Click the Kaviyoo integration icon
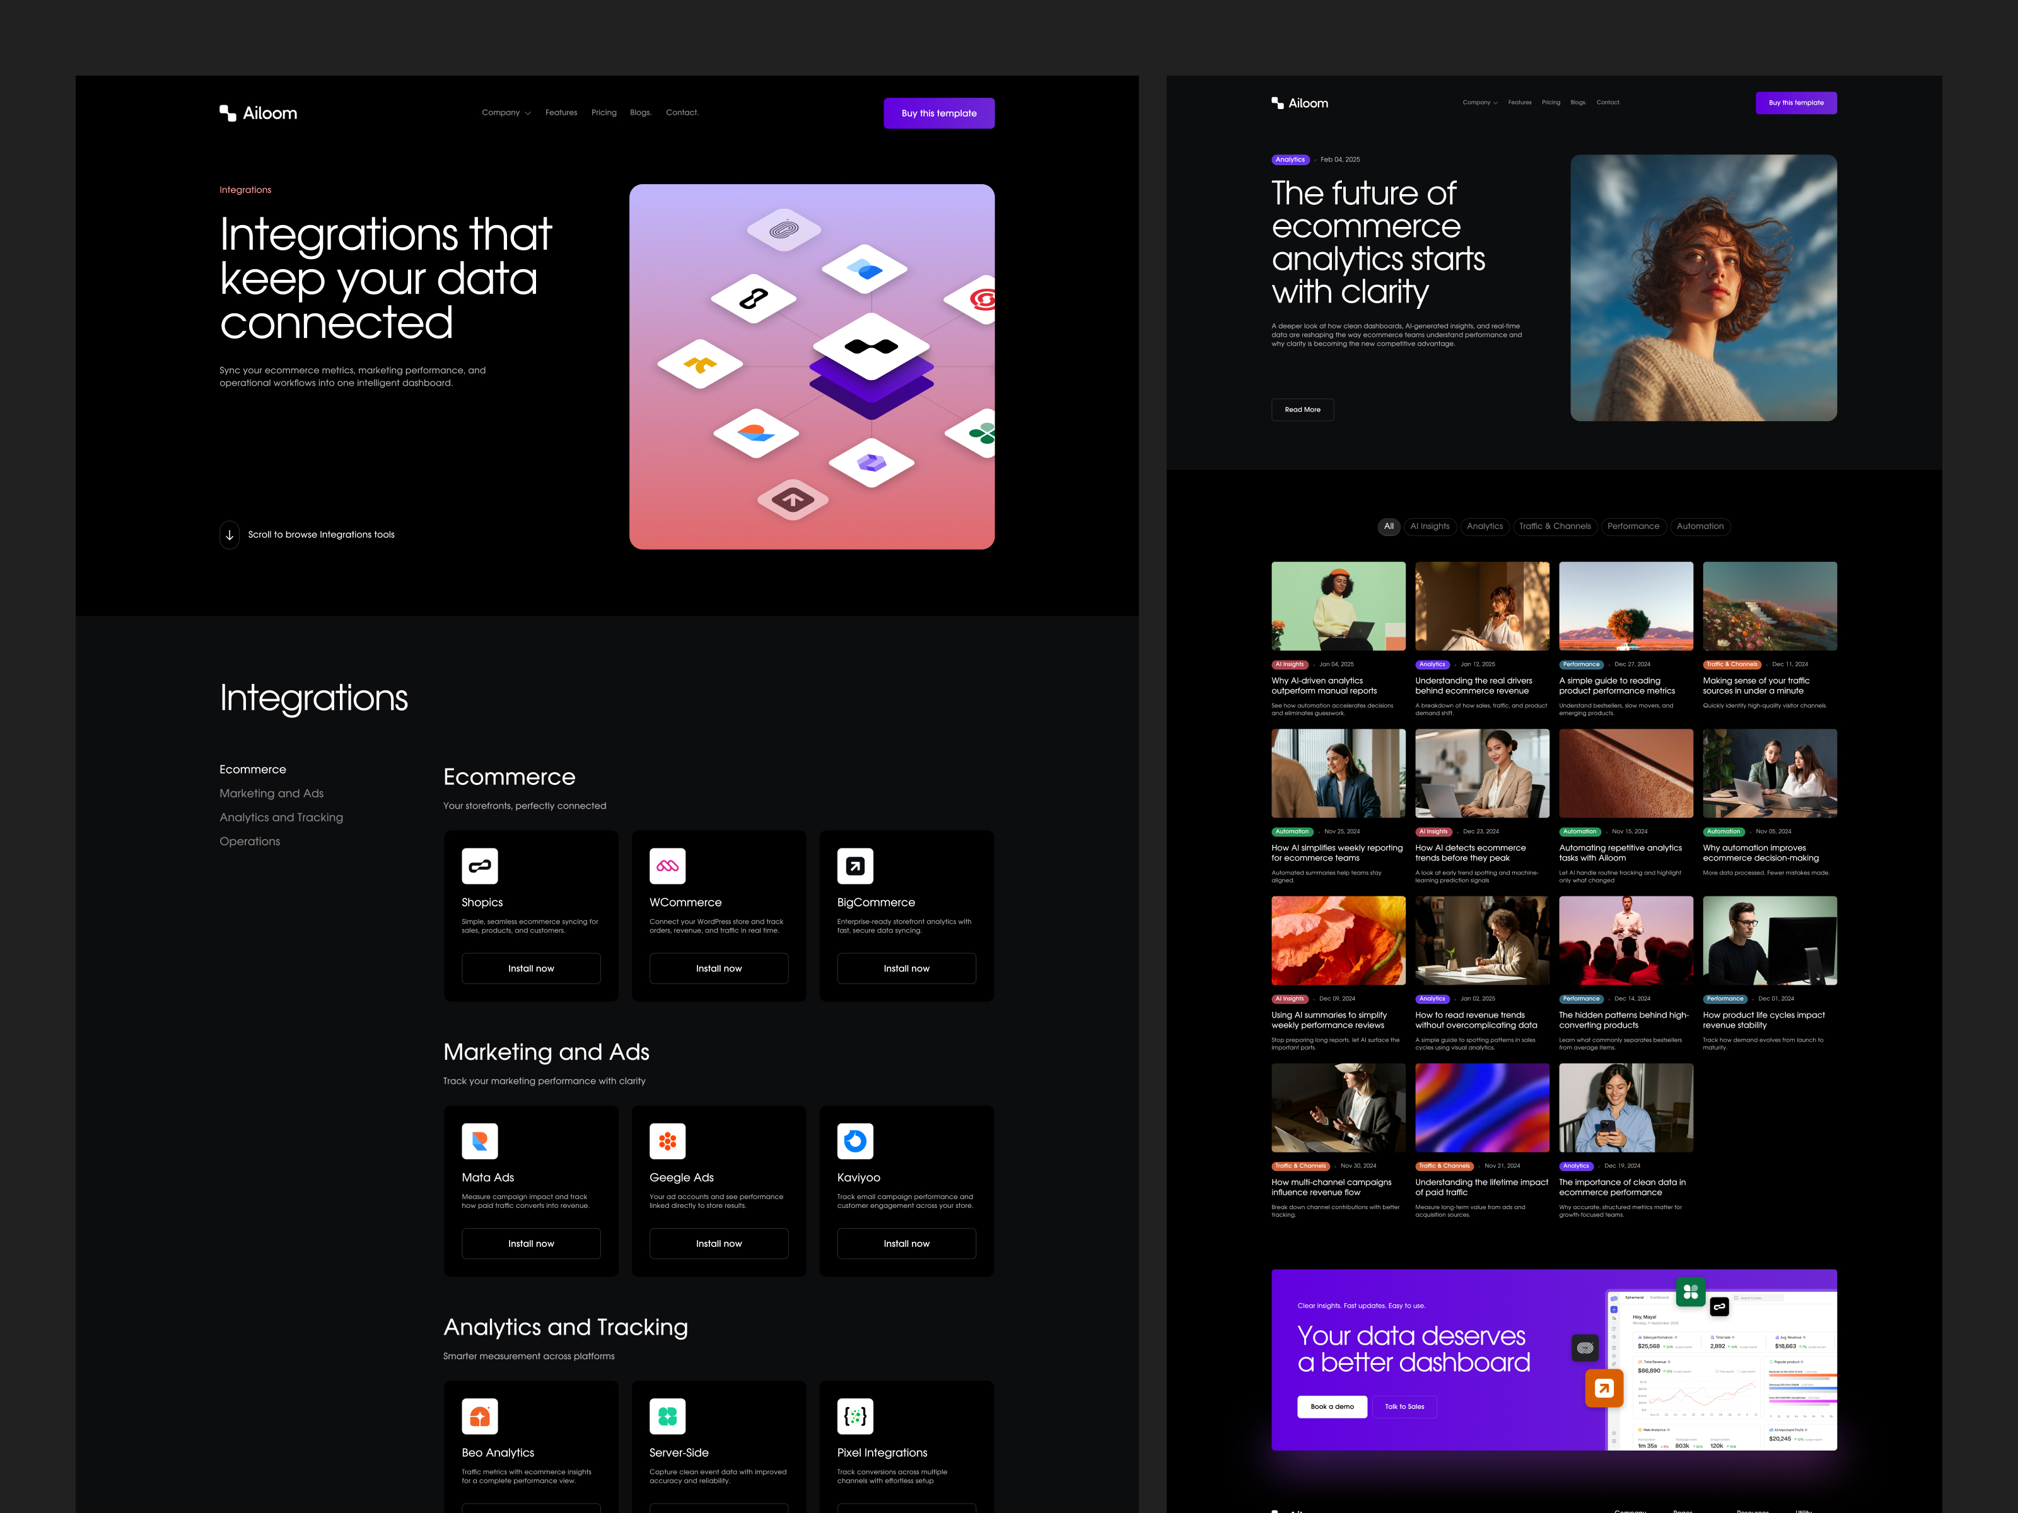Viewport: 2018px width, 1513px height. (x=856, y=1142)
